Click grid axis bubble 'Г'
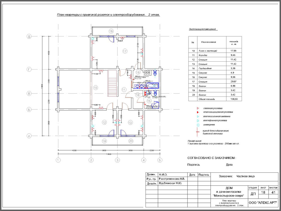Viewport: 281px width, 211px height. [29, 69]
